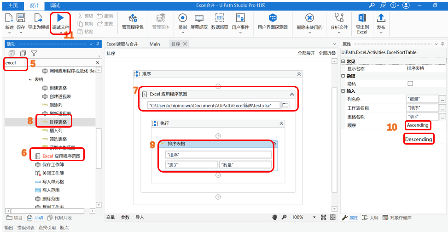The height and width of the screenshot is (235, 448).
Task: Click the zoom magnifier in designer footer
Action: (284, 218)
